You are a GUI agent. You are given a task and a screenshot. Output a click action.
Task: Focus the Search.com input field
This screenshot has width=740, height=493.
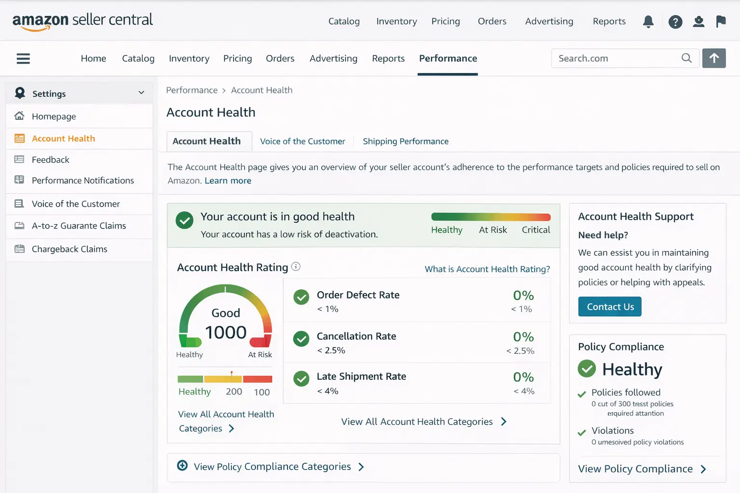(x=616, y=58)
